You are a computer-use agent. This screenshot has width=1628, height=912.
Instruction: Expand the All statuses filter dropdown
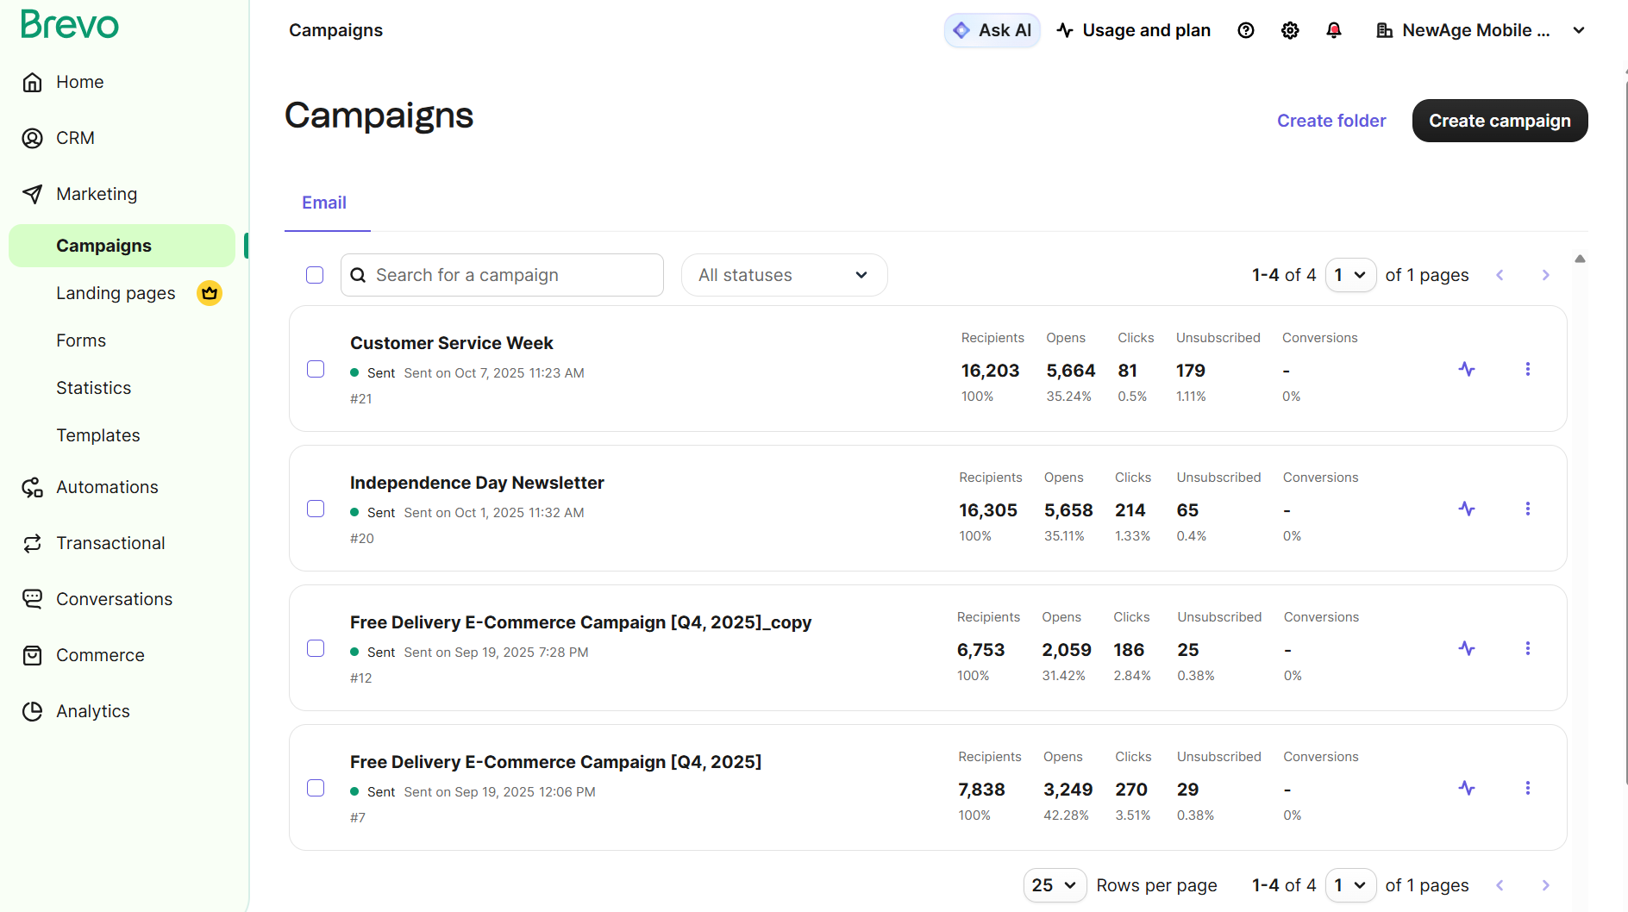pos(783,275)
